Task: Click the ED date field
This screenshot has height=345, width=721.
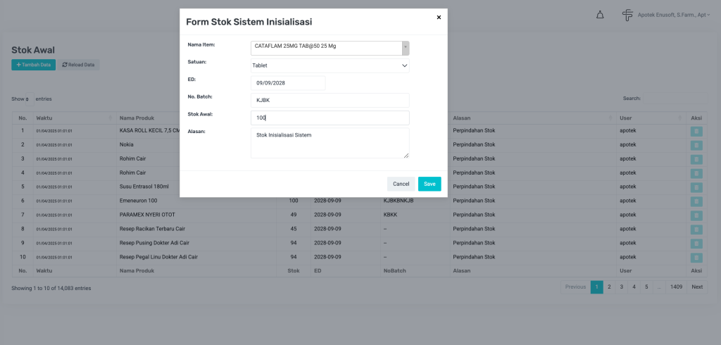Action: [x=288, y=83]
